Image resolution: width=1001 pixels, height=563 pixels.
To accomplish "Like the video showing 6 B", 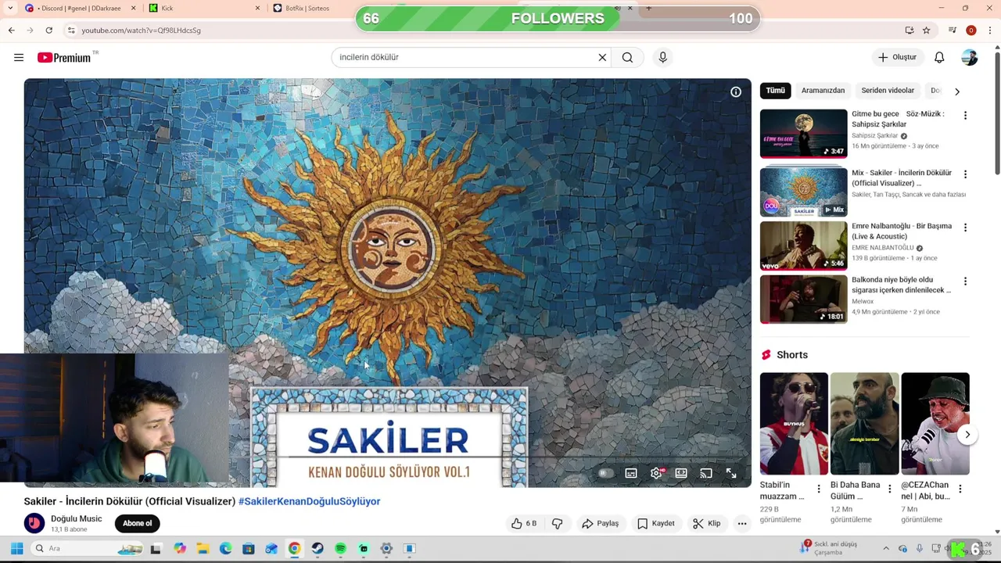I will (524, 523).
